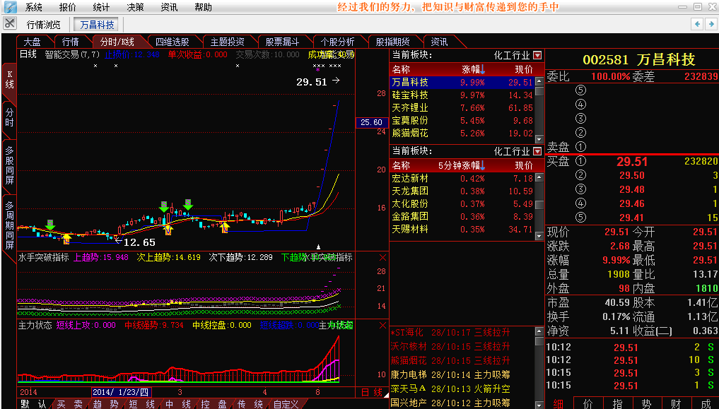Switch to the 四维选股 tab

(x=172, y=42)
